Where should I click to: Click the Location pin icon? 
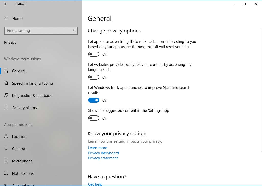tap(6, 136)
